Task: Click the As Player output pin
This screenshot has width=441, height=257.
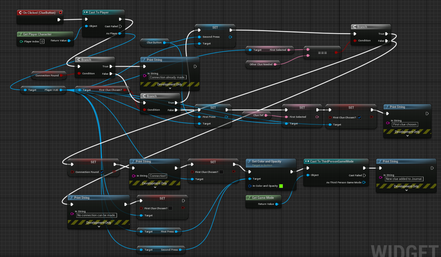Action: [120, 33]
